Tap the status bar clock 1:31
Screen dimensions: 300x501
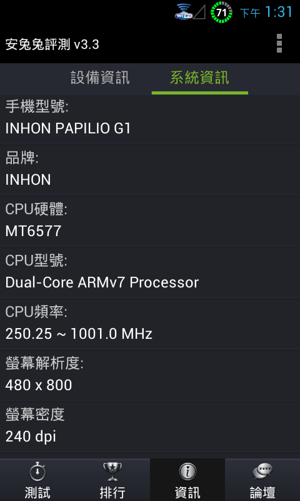(x=279, y=12)
